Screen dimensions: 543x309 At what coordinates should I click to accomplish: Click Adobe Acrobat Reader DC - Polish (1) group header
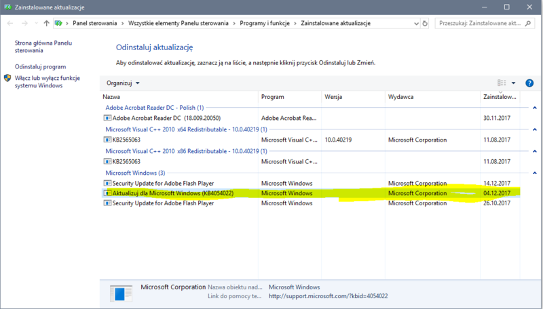click(155, 108)
